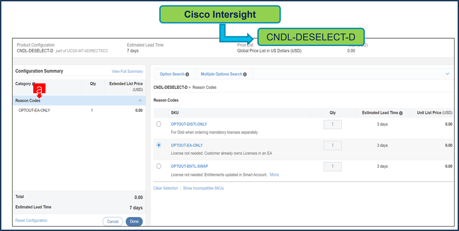Click the 'part of UCSX-M7-XDIRECTXCC' text
This screenshot has height=231, width=459.
82,51
